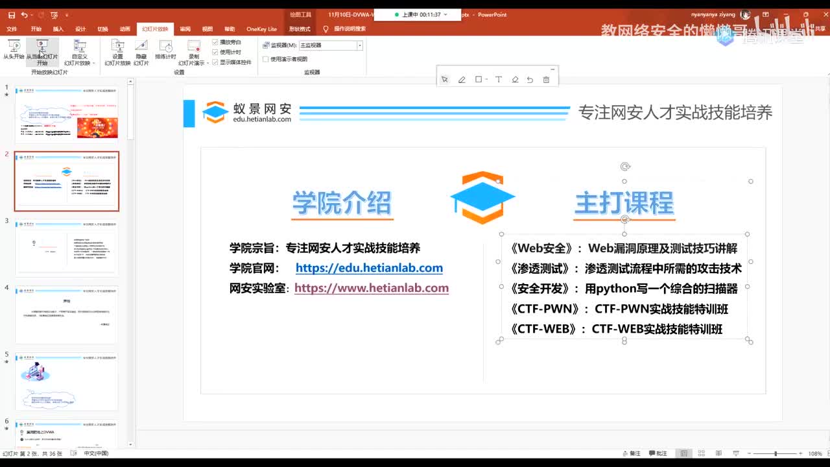Click the 《CTF-PWN》 course line text
The height and width of the screenshot is (467, 830).
619,309
